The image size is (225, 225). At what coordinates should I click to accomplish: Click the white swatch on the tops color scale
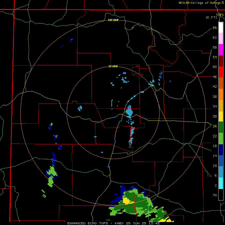[x=221, y=27]
